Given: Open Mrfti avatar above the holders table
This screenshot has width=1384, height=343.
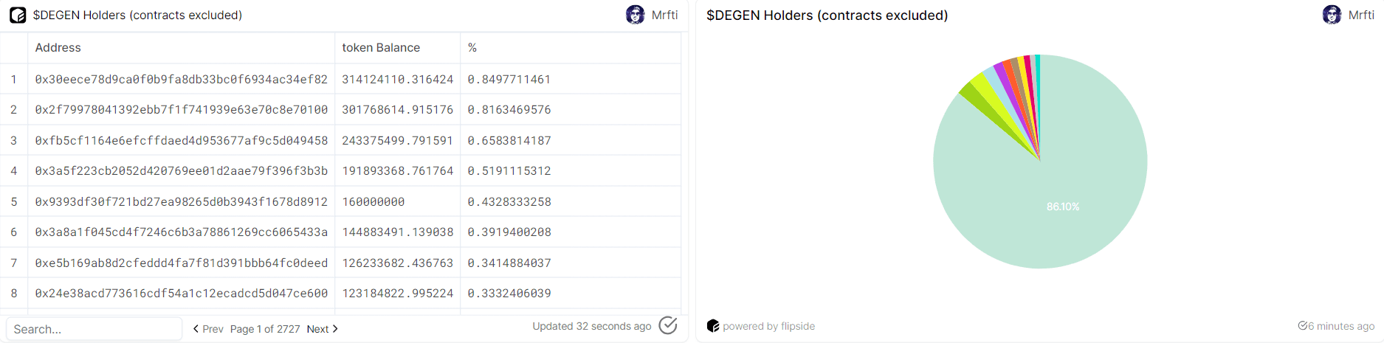Looking at the screenshot, I should point(635,15).
